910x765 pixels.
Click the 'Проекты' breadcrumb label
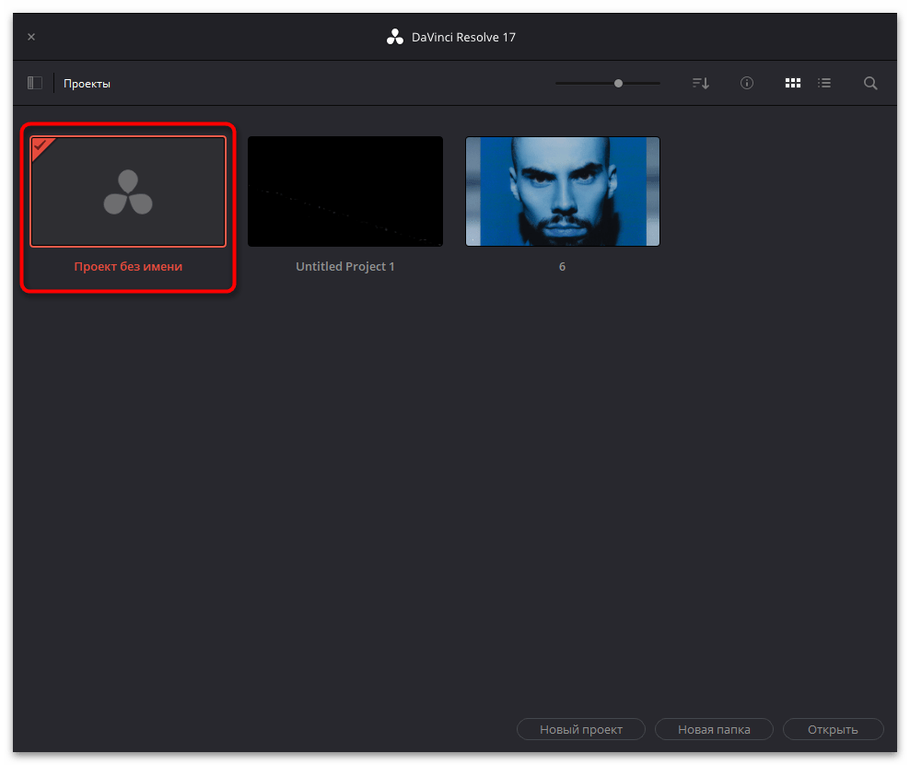click(87, 84)
